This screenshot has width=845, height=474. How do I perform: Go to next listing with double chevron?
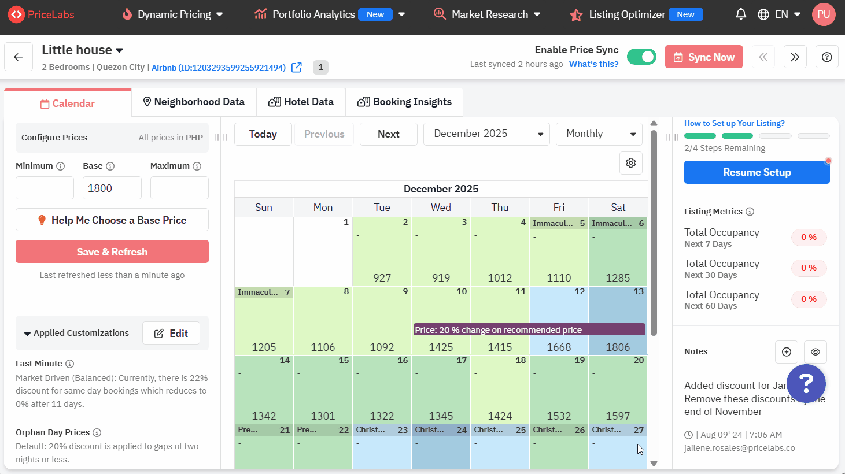point(795,57)
